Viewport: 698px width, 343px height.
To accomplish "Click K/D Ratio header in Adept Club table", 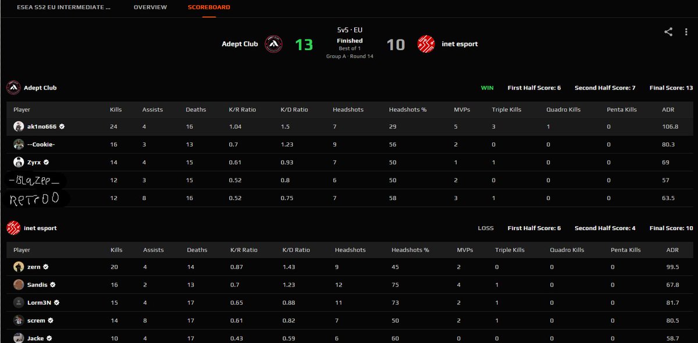I will [295, 109].
